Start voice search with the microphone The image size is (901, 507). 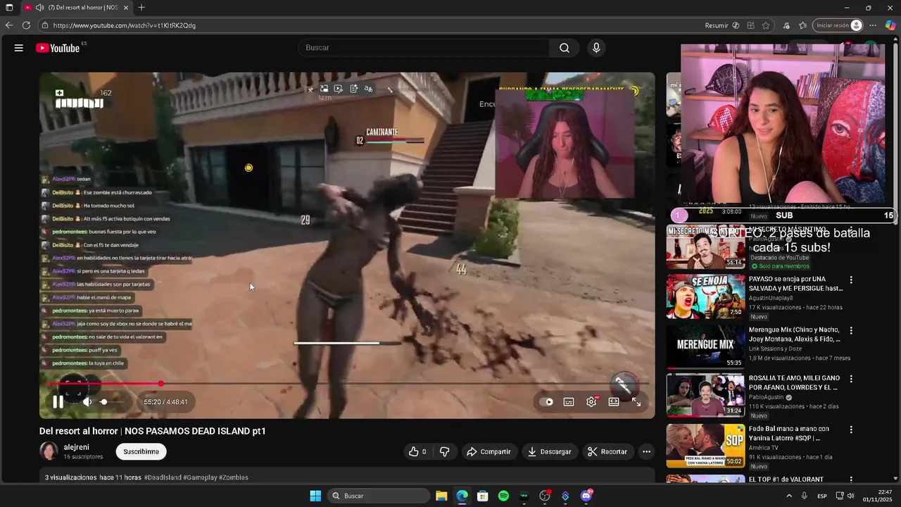coord(596,48)
